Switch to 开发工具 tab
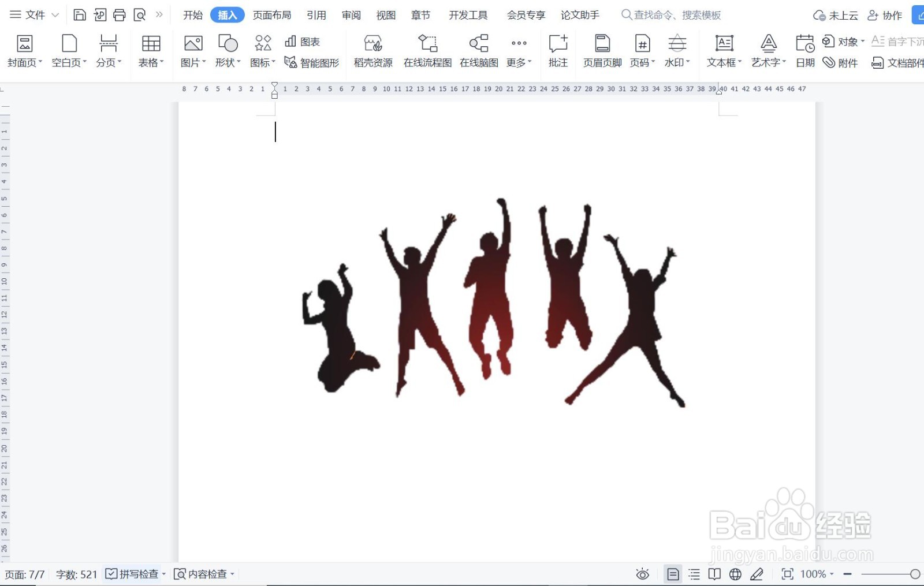Viewport: 924px width, 586px height. (x=468, y=15)
